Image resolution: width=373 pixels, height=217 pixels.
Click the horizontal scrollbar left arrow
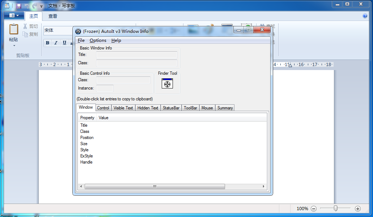(81, 187)
